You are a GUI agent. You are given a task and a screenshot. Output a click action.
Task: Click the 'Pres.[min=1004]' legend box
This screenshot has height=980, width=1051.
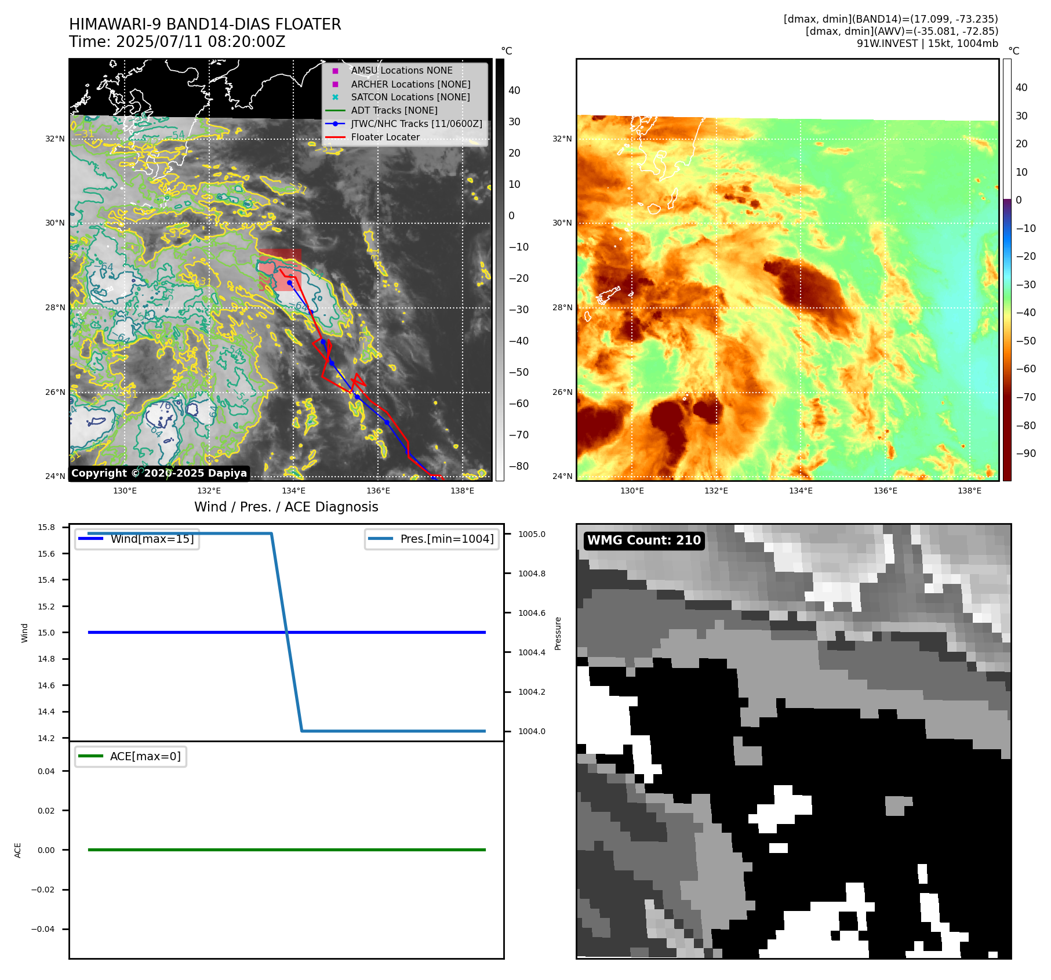[432, 539]
